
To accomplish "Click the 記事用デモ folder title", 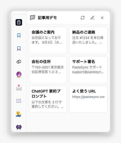I will (x=47, y=18).
